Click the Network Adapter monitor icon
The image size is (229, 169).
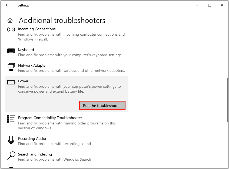point(11,67)
